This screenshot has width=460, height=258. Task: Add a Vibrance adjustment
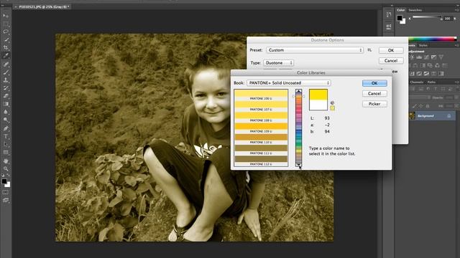pos(441,57)
